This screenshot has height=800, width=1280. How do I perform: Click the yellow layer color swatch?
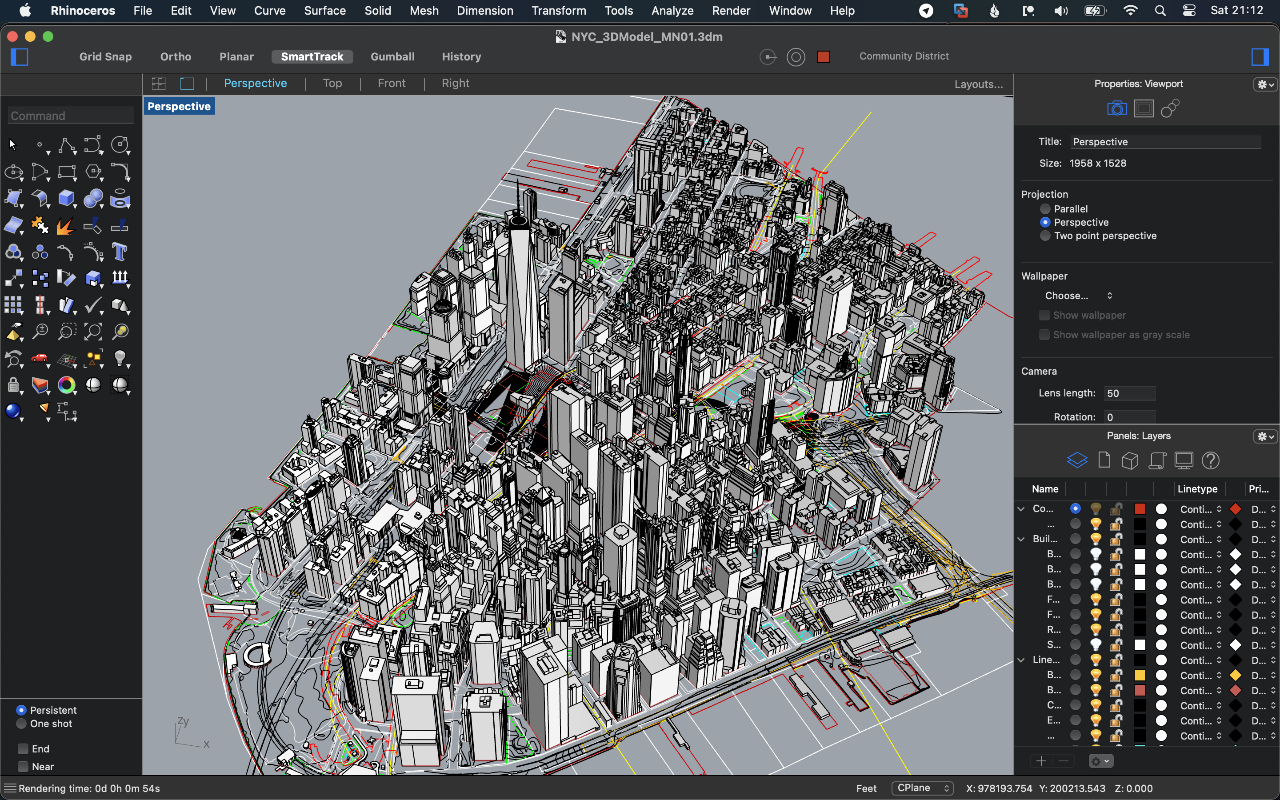point(1140,675)
